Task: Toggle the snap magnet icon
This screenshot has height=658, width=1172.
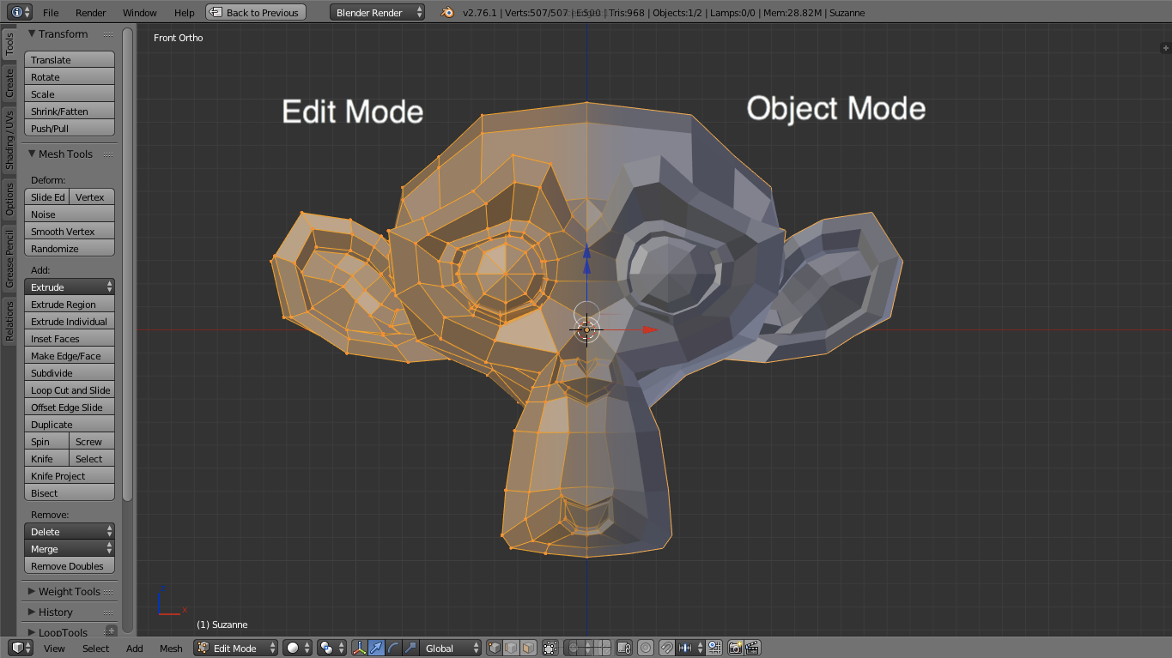Action: click(x=667, y=648)
